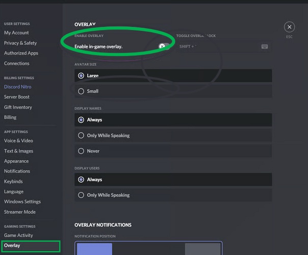Pick the top-right notification position
This screenshot has height=255, width=308.
pyautogui.click(x=202, y=249)
